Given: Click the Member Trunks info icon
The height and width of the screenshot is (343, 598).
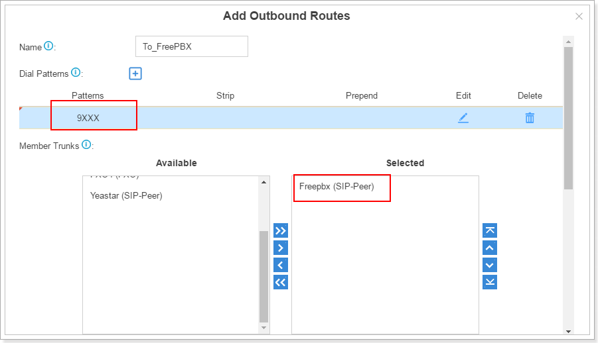Looking at the screenshot, I should pyautogui.click(x=86, y=144).
